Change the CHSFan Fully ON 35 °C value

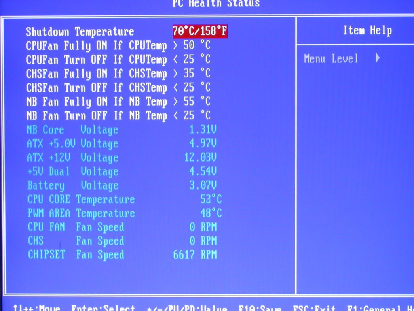tap(196, 74)
